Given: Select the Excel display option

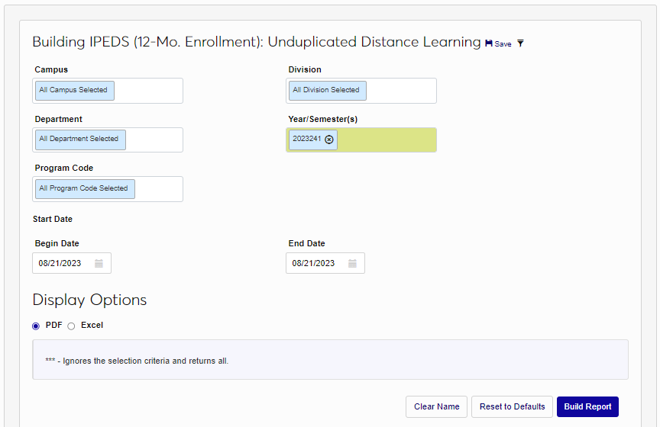Looking at the screenshot, I should coord(71,326).
